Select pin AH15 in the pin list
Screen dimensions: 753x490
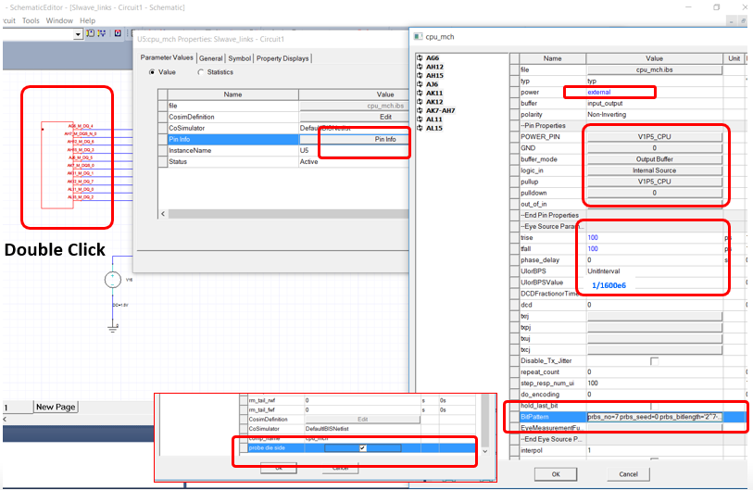click(x=434, y=75)
